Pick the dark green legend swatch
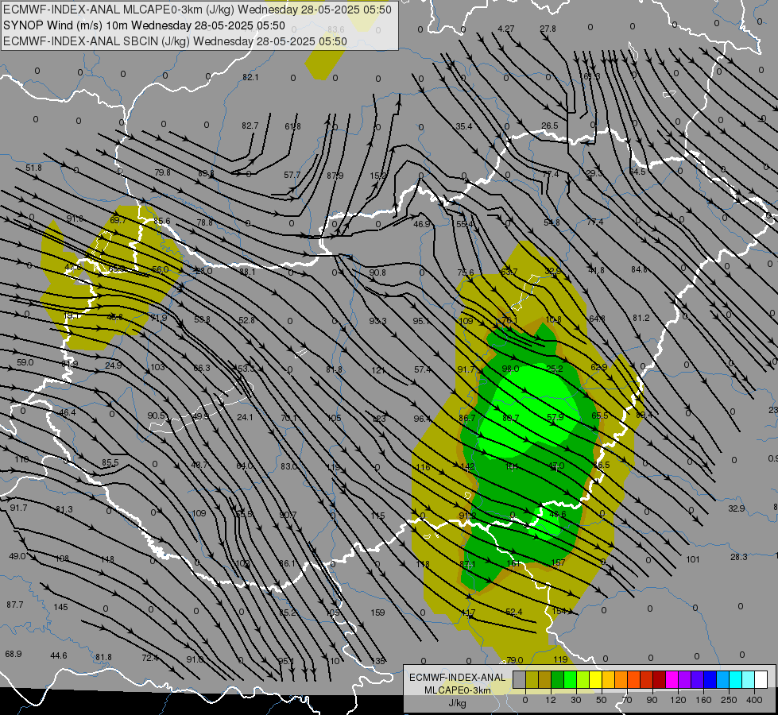 point(558,679)
